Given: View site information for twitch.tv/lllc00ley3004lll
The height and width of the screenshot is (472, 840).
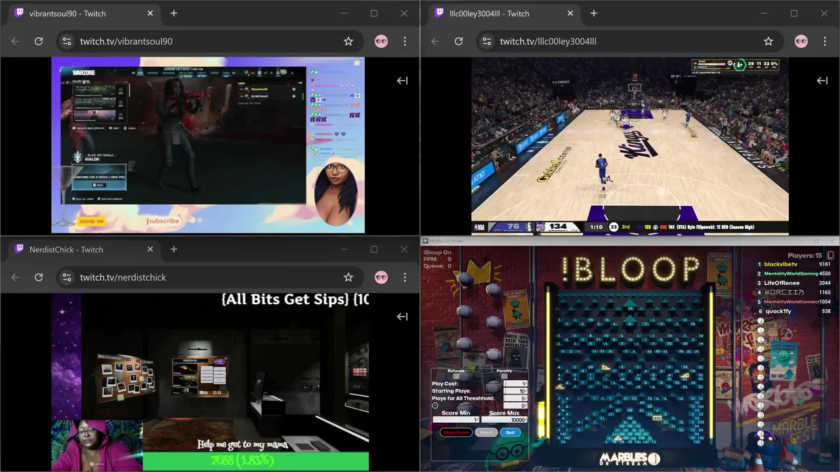Looking at the screenshot, I should click(486, 41).
